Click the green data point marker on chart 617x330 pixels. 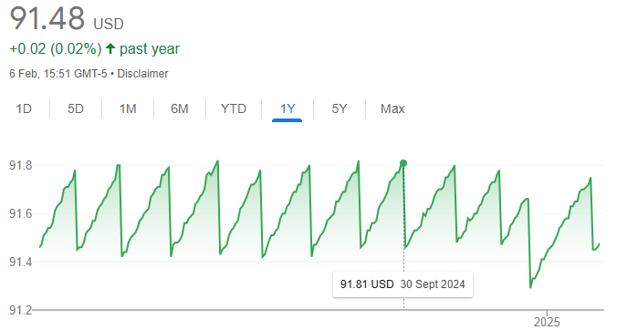[x=403, y=163]
